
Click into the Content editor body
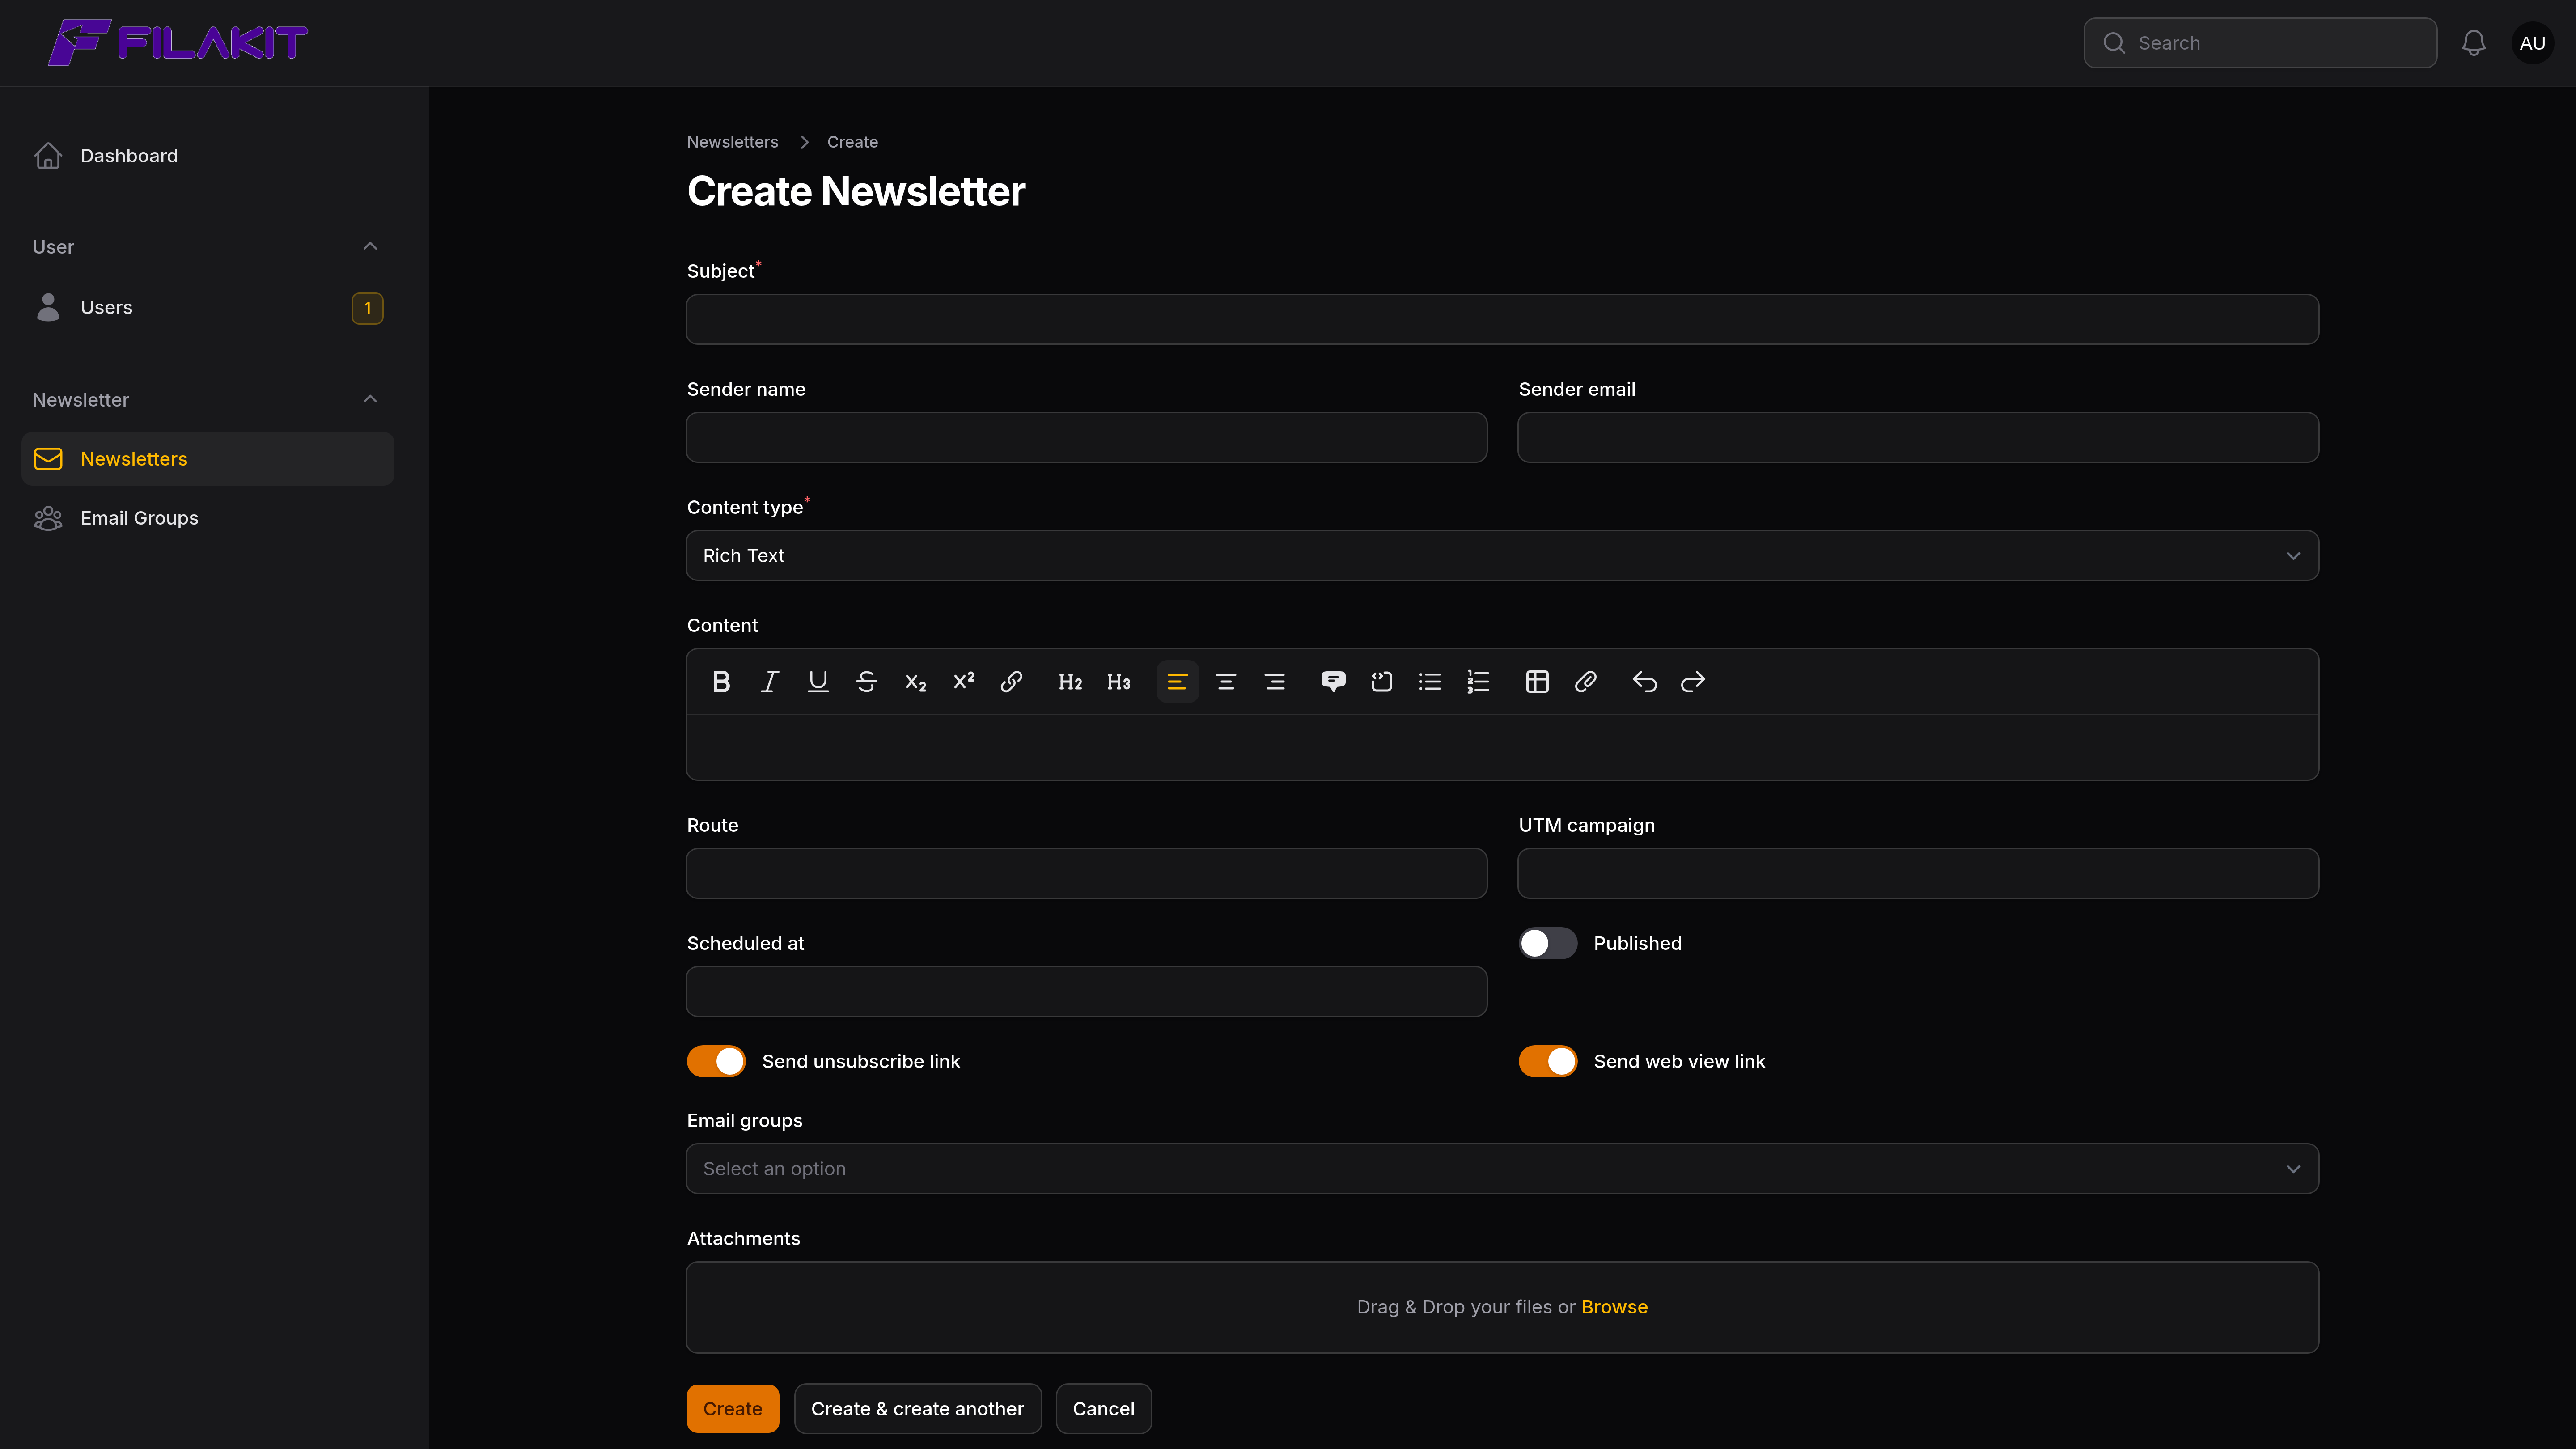click(x=1502, y=746)
